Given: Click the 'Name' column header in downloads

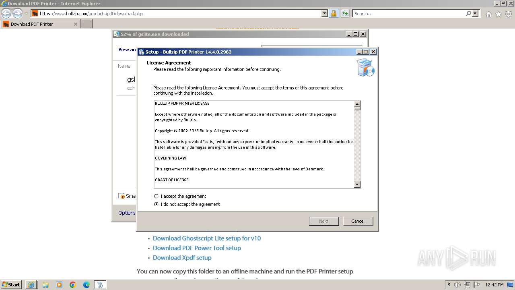Looking at the screenshot, I should [x=124, y=66].
